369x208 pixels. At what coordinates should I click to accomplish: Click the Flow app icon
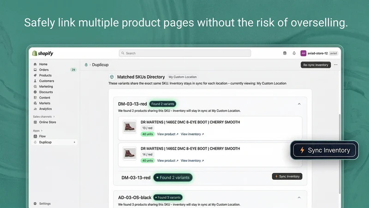point(35,136)
